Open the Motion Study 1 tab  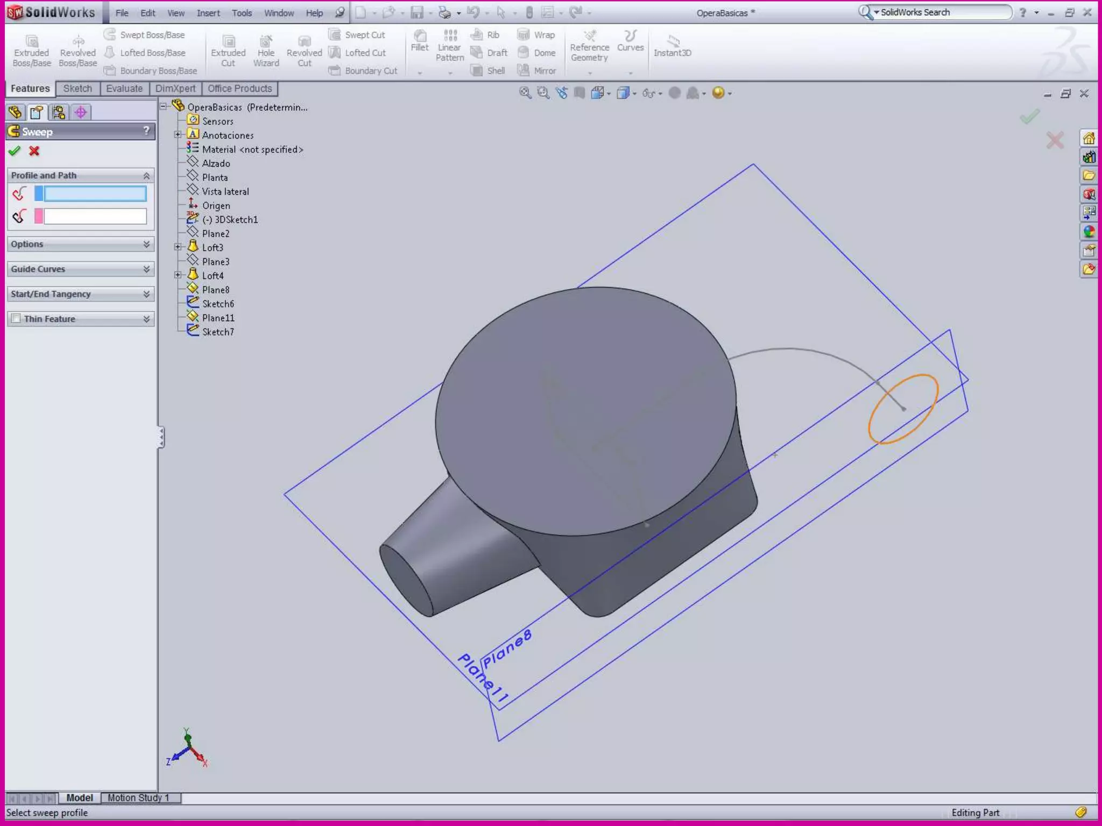pyautogui.click(x=138, y=797)
